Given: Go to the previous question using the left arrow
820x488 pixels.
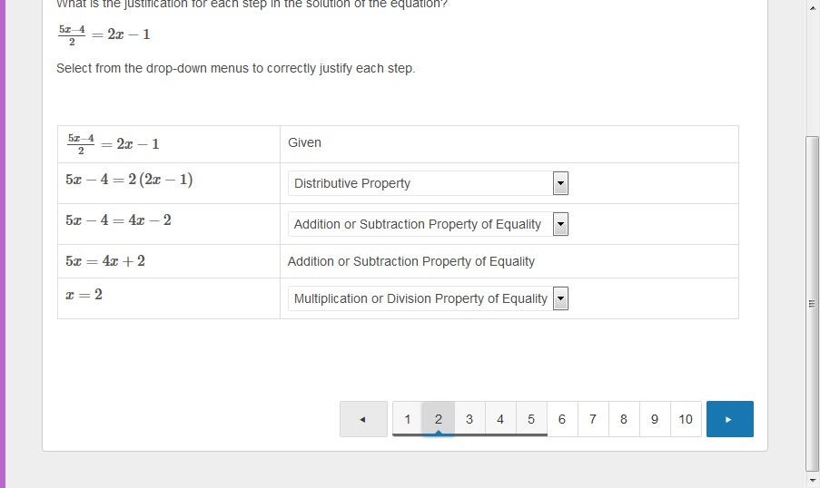Looking at the screenshot, I should pos(363,419).
